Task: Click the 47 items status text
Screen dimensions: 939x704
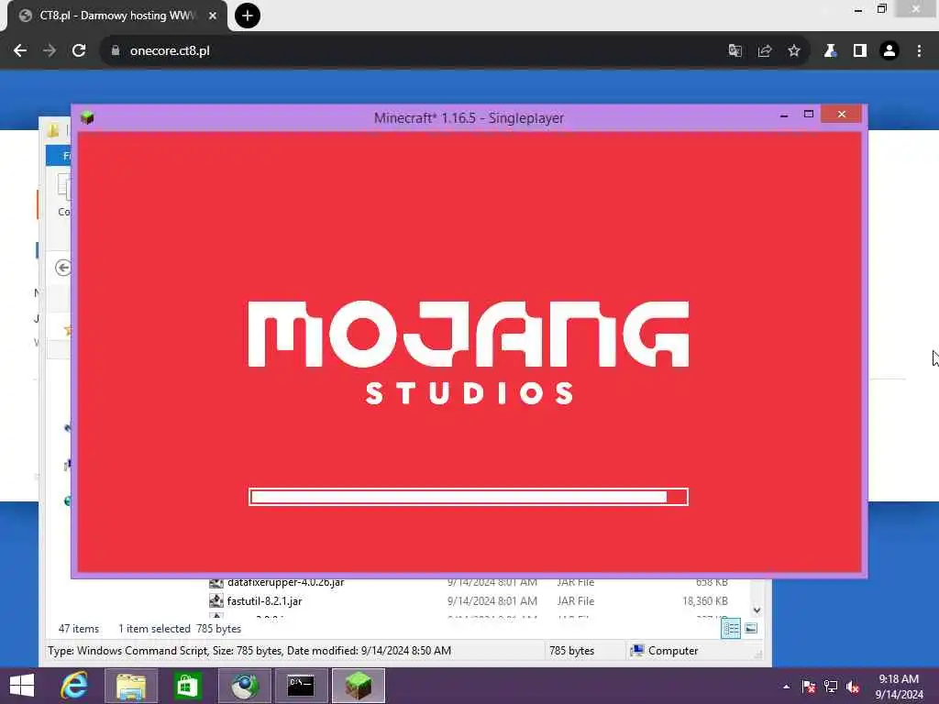Action: 79,629
